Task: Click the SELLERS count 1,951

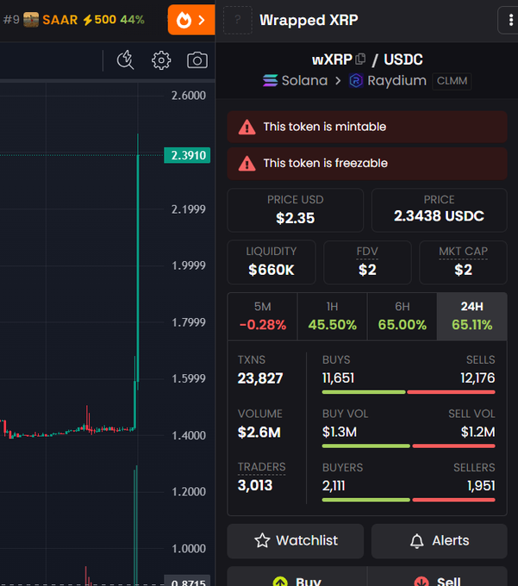Action: point(481,486)
